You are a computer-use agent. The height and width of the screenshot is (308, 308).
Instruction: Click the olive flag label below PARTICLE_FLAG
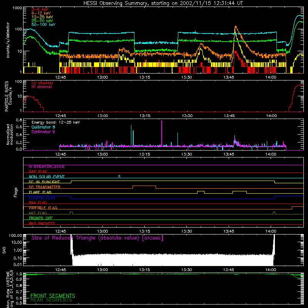[x=38, y=213]
